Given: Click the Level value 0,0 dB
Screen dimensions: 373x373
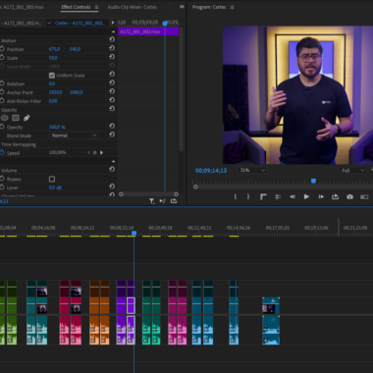Looking at the screenshot, I should 55,187.
